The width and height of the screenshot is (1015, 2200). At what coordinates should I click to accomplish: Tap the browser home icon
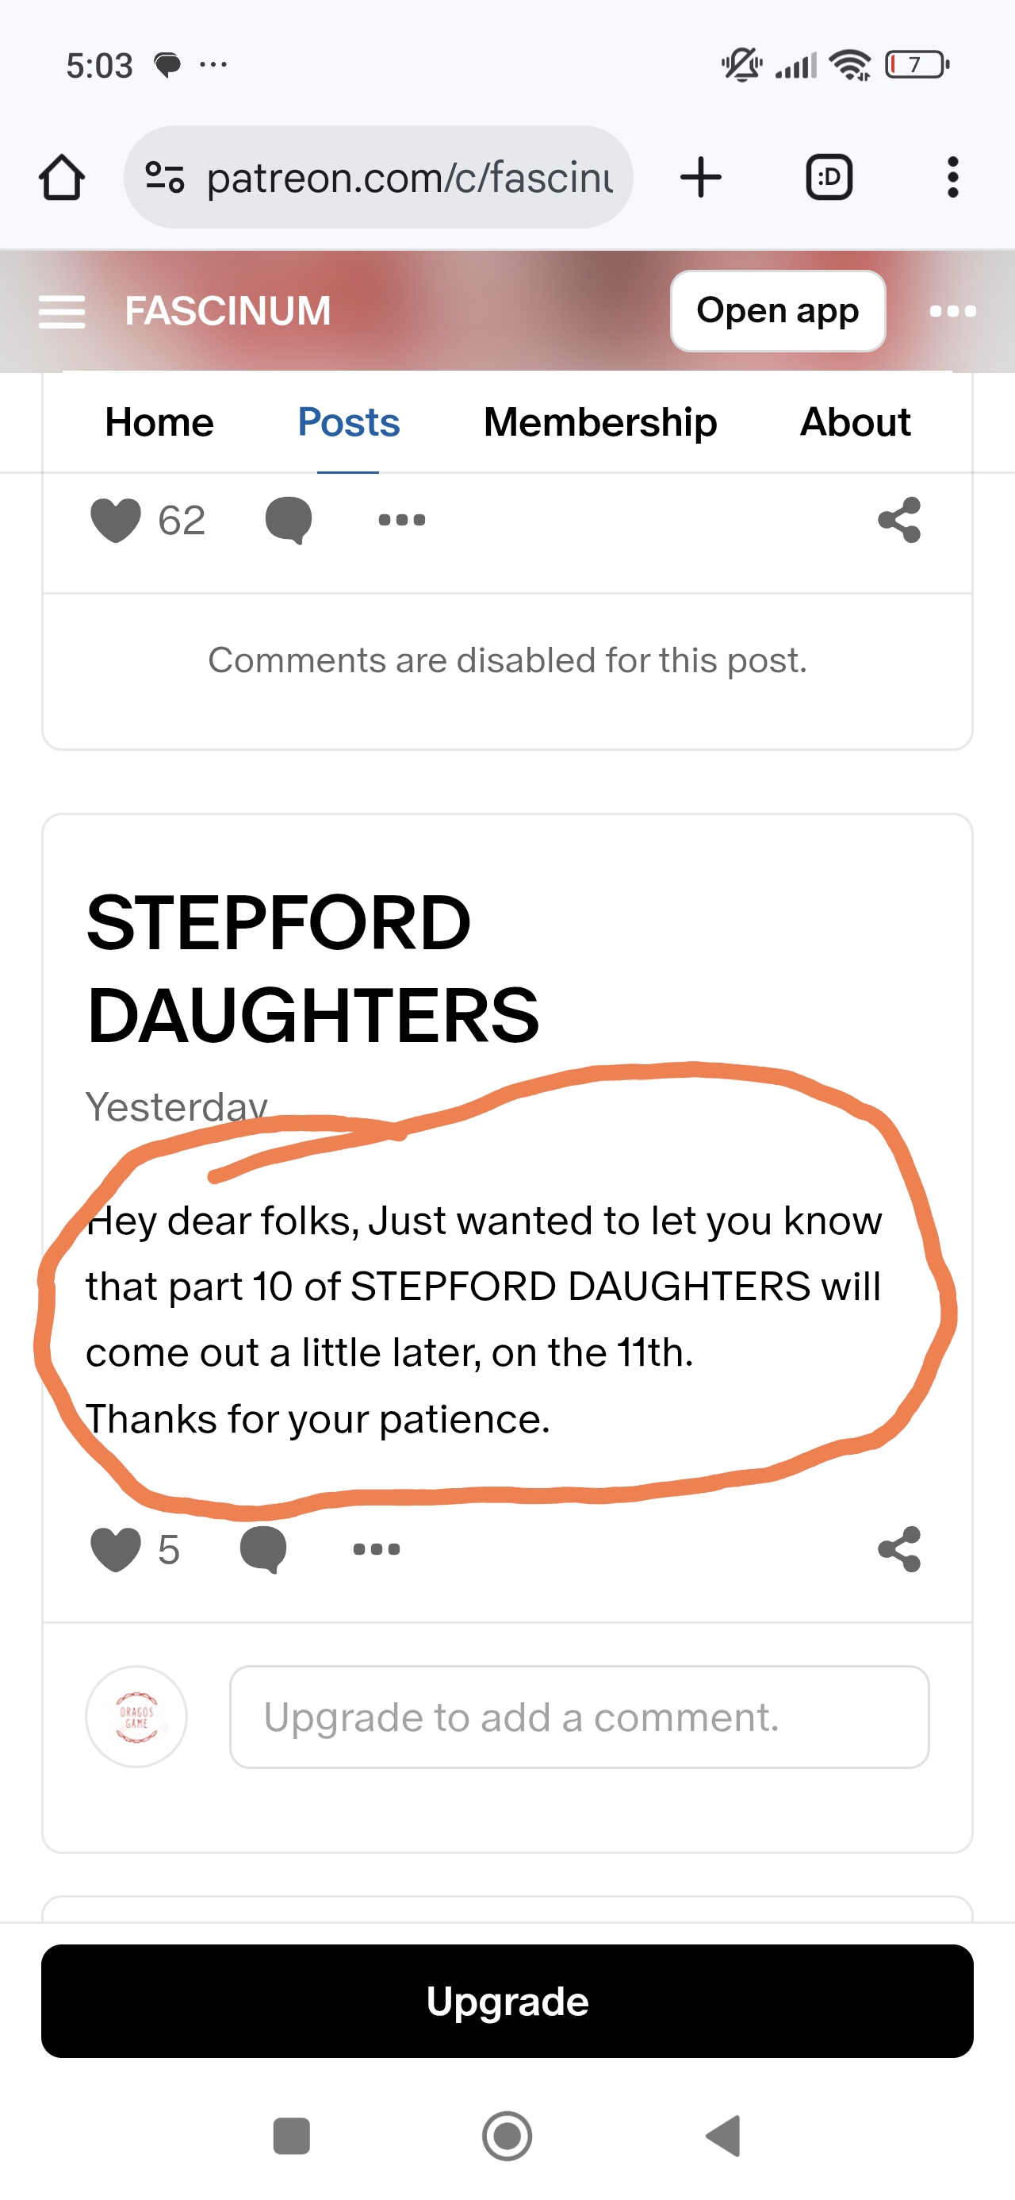62,178
